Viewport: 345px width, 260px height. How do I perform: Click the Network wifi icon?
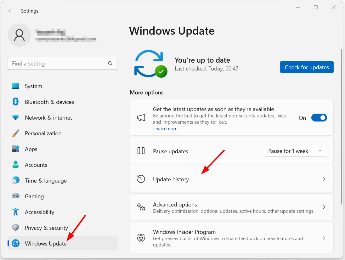pyautogui.click(x=16, y=117)
